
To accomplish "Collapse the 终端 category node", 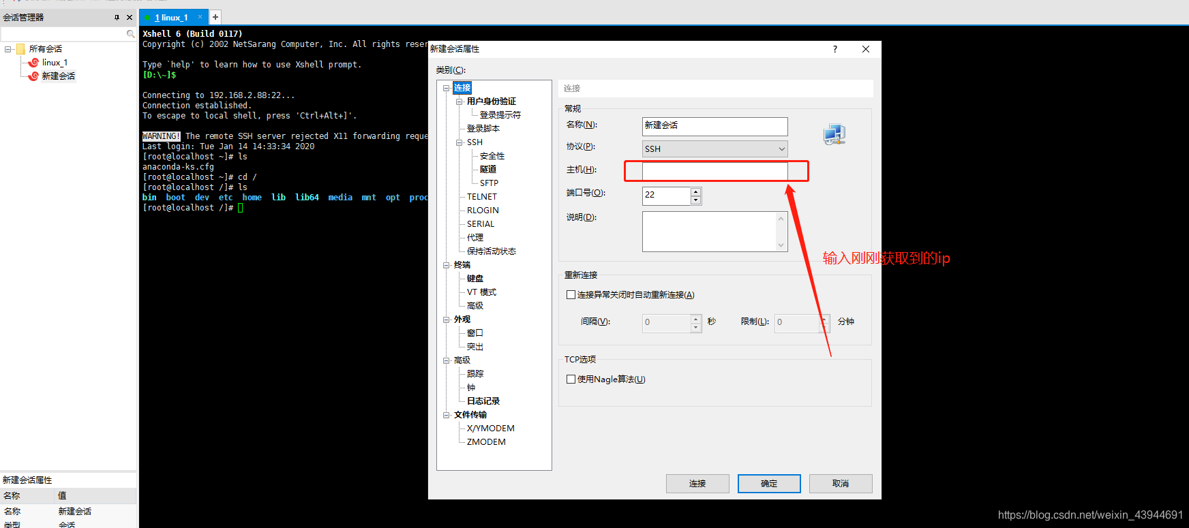I will click(x=446, y=265).
